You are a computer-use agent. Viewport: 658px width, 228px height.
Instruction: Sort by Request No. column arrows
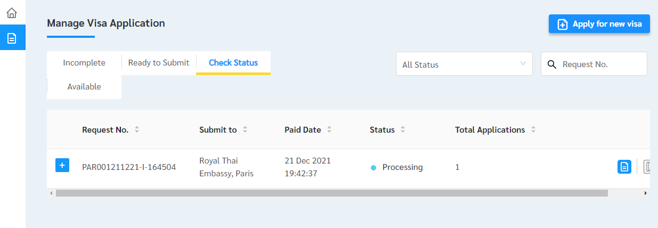(x=137, y=129)
